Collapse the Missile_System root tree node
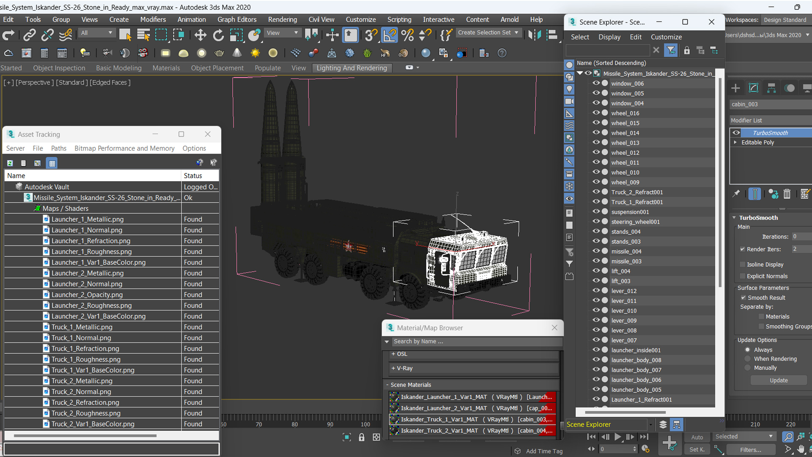The height and width of the screenshot is (457, 812). 580,73
